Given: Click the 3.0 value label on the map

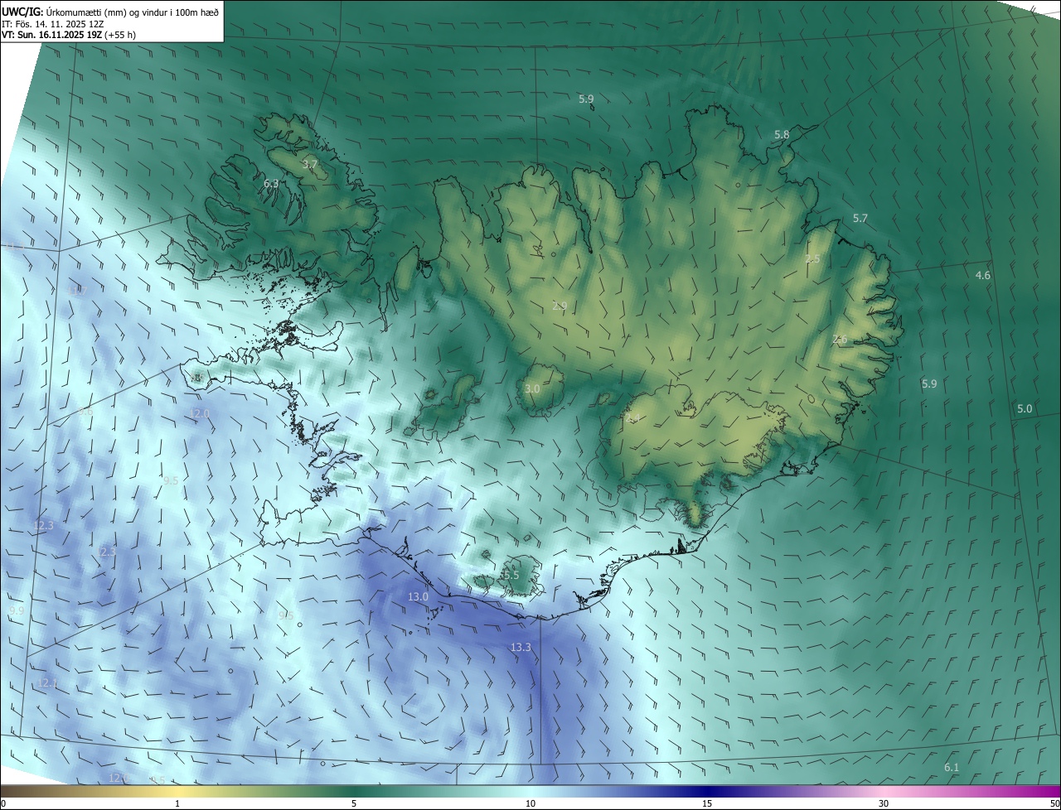Looking at the screenshot, I should coord(532,388).
